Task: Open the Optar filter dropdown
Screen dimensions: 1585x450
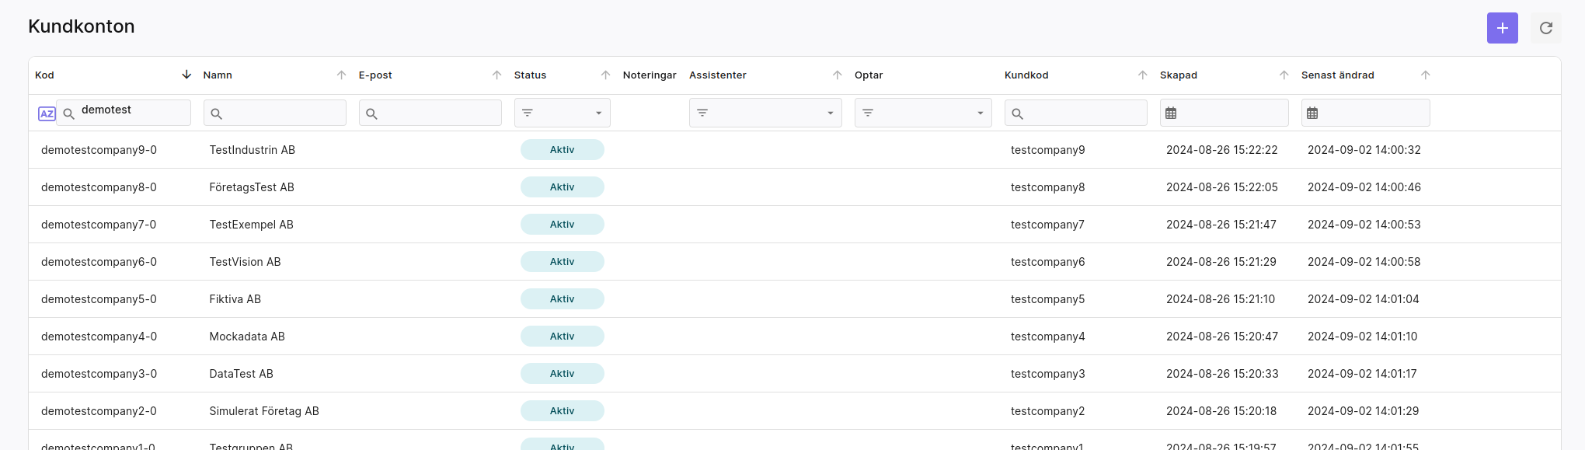Action: [x=922, y=113]
